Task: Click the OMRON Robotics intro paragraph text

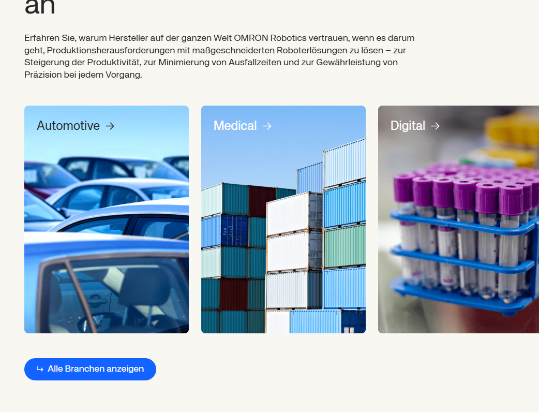Action: click(x=219, y=56)
